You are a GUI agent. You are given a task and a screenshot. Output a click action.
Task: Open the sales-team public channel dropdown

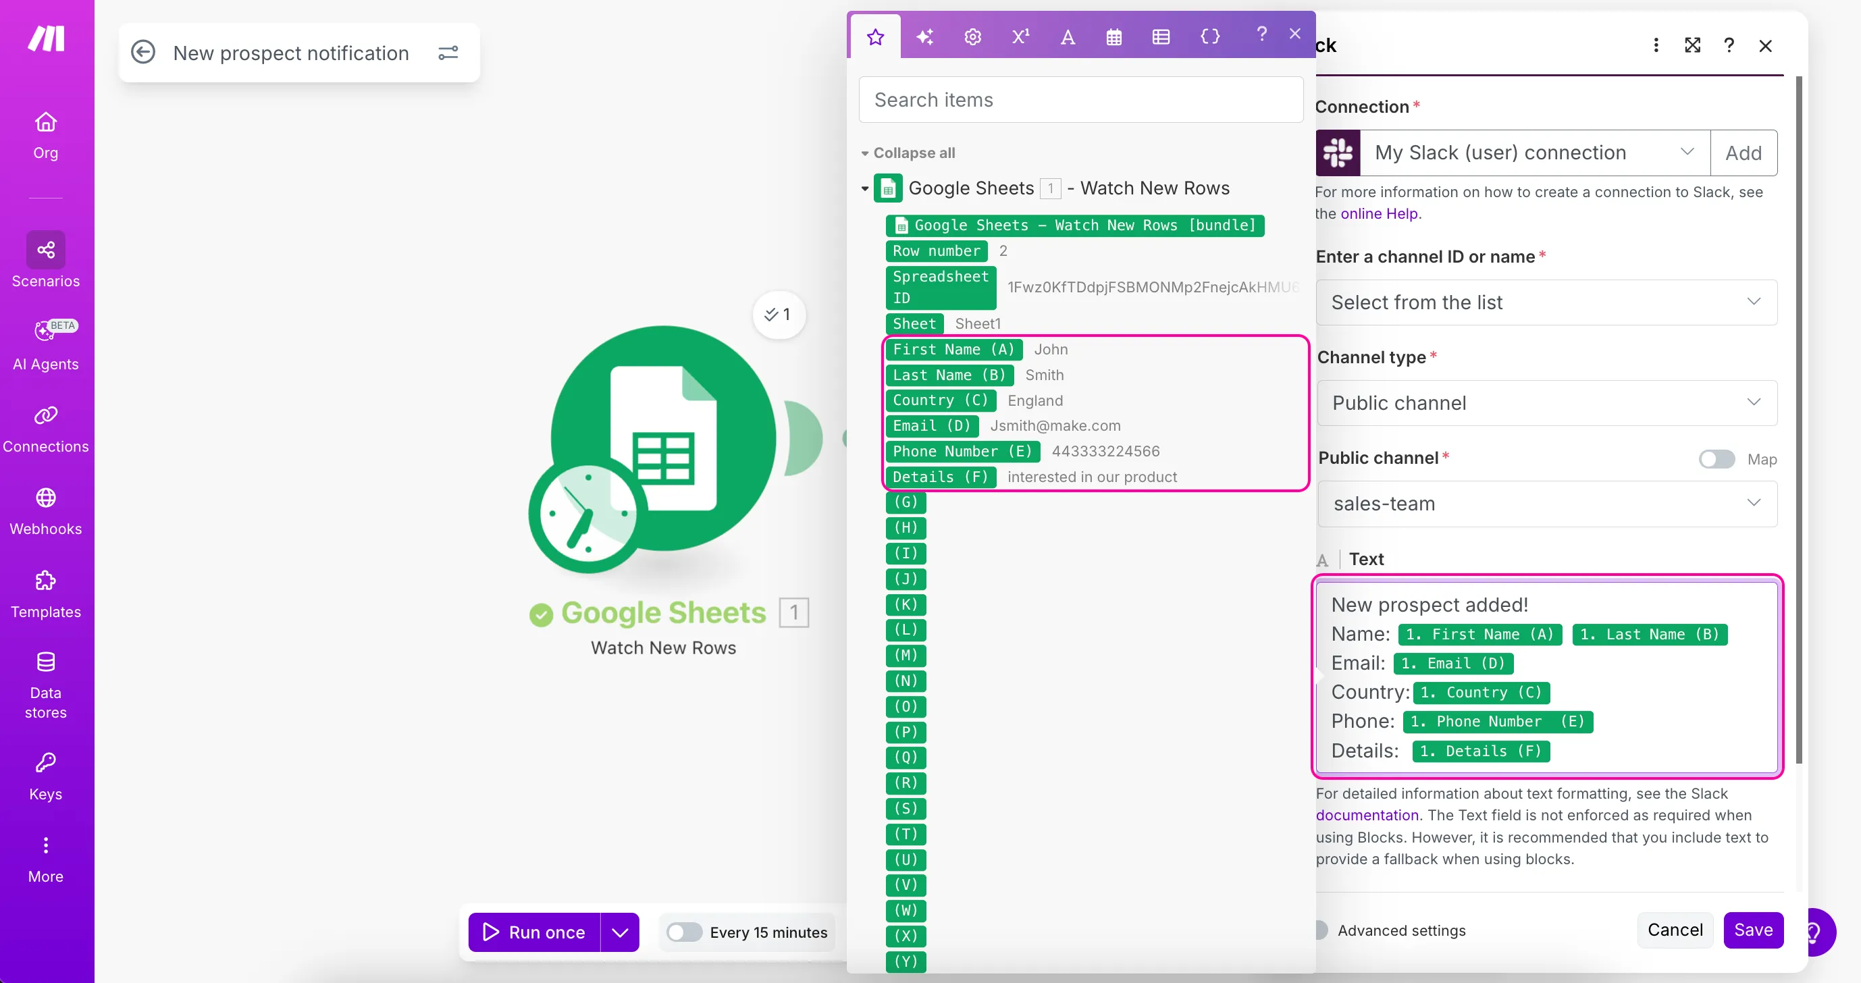pos(1546,504)
